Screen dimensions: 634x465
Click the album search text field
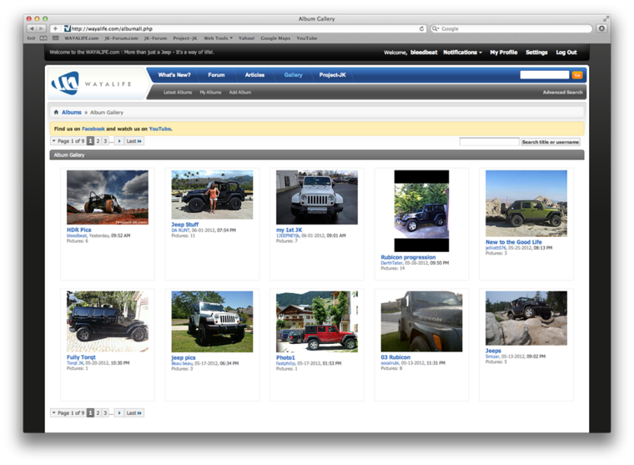(489, 142)
